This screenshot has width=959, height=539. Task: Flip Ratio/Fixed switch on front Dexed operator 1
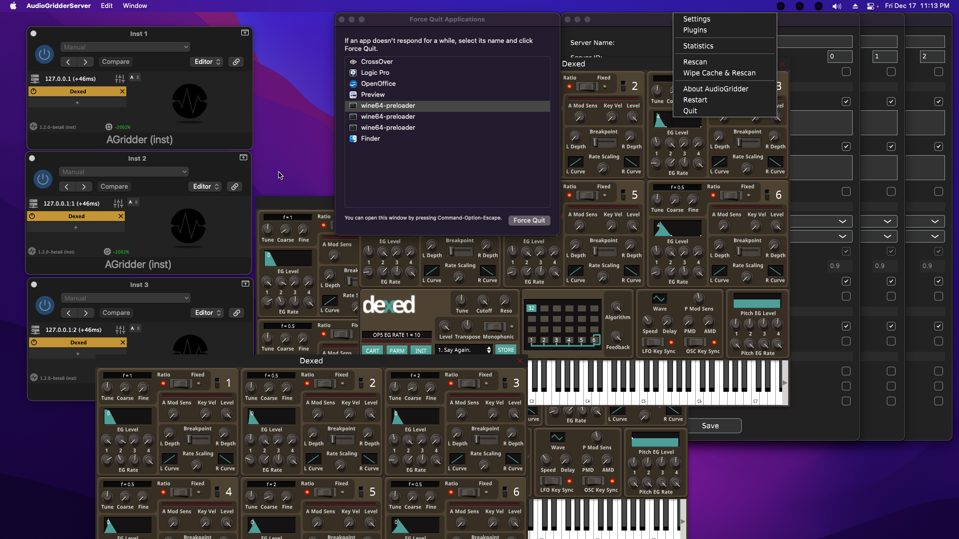coord(181,383)
